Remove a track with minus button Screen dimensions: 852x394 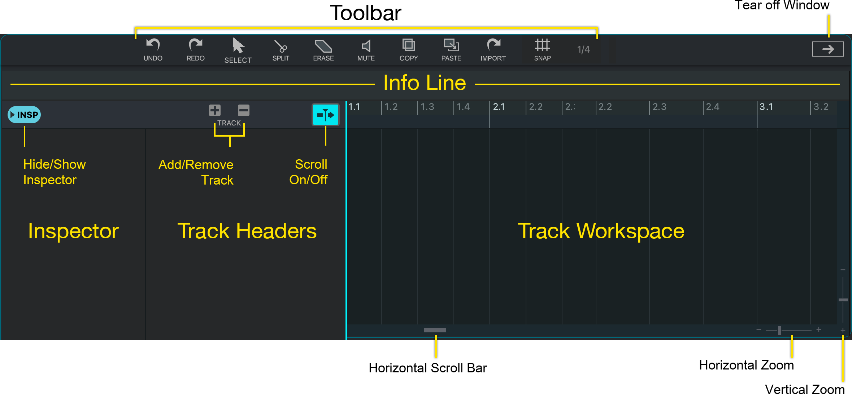[x=244, y=110]
